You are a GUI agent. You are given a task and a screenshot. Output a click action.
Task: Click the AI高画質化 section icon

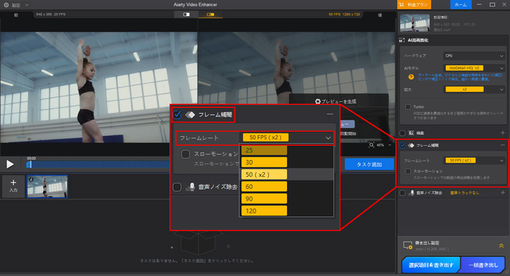[x=402, y=40]
